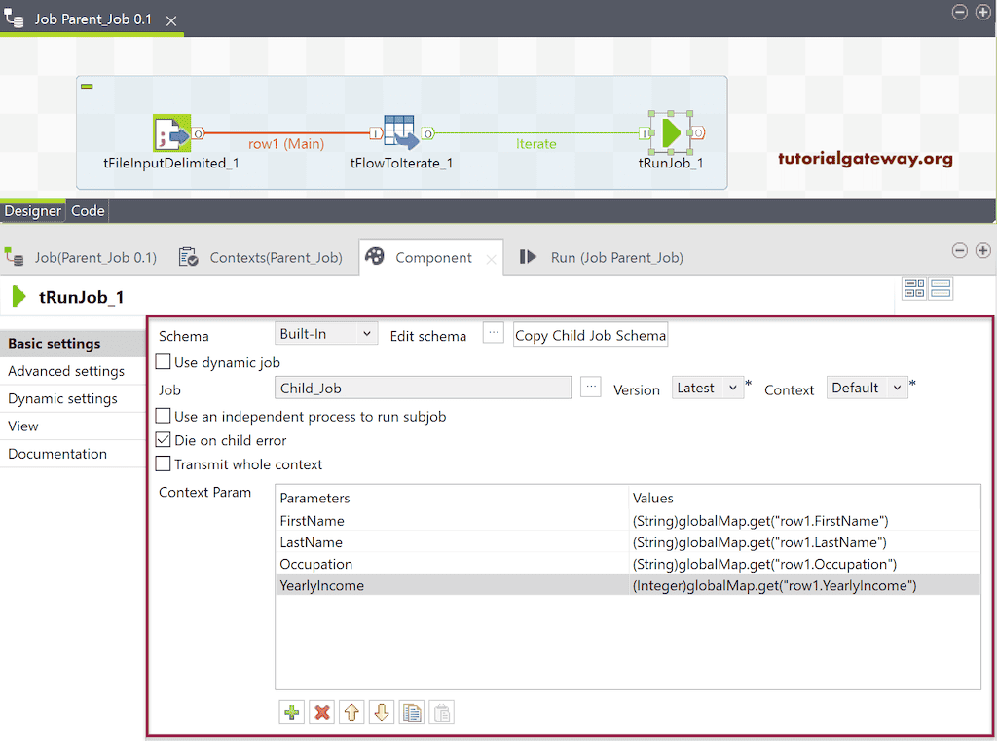The height and width of the screenshot is (741, 997).
Task: Click the Edit schema ellipsis button
Action: coord(494,333)
